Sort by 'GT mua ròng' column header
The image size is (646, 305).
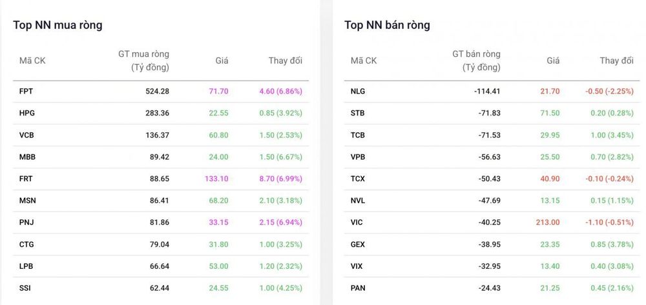(x=144, y=61)
